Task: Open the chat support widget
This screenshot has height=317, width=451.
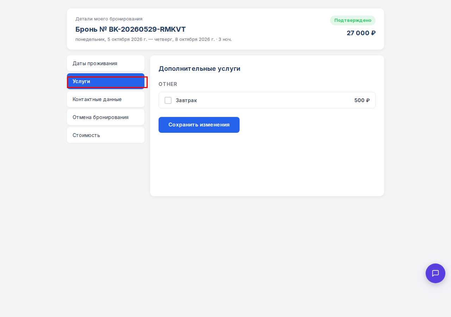Action: [435, 273]
